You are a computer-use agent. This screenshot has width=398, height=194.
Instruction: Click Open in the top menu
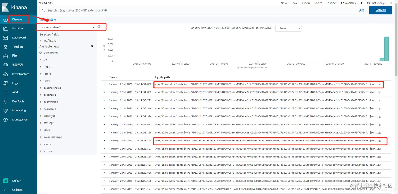[306, 3]
